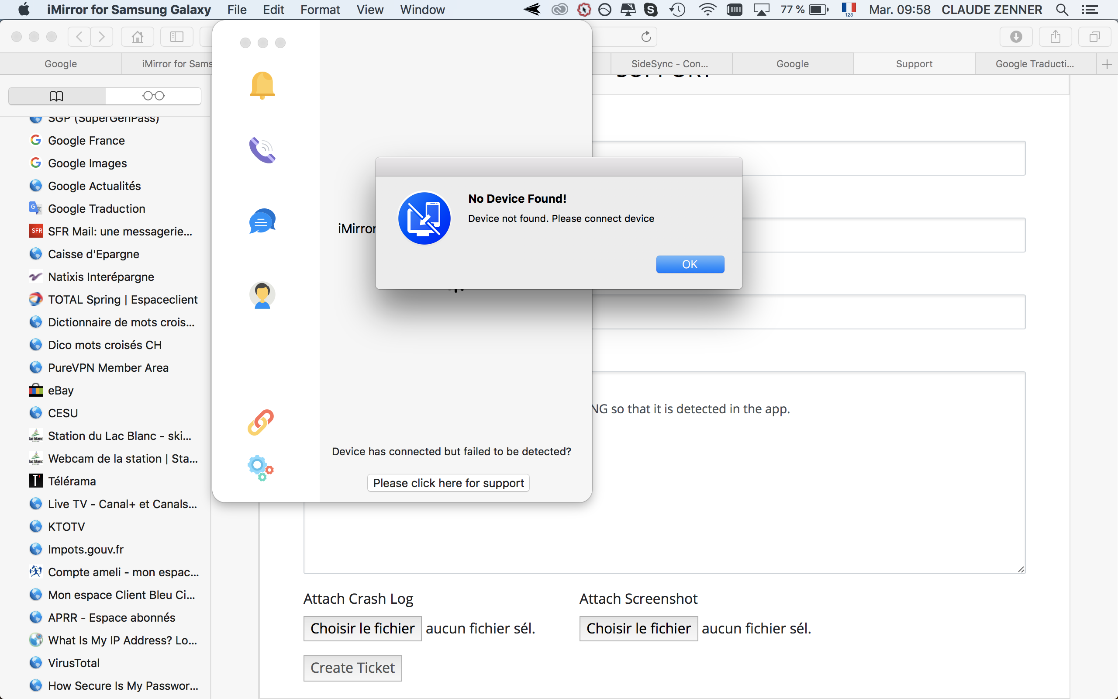Click French flag input source icon

pyautogui.click(x=849, y=9)
